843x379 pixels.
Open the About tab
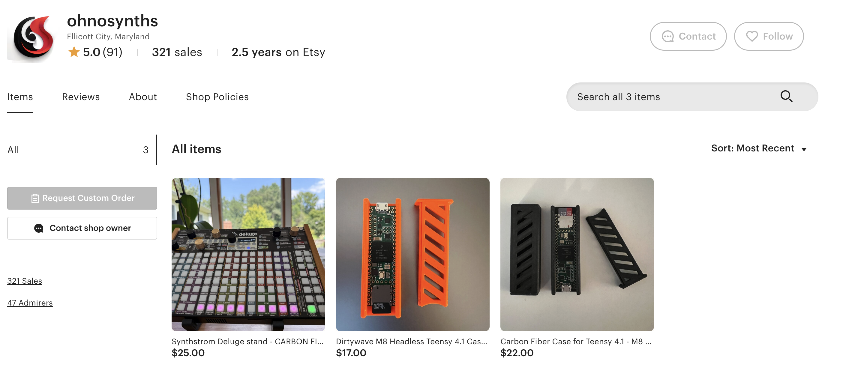pos(143,97)
